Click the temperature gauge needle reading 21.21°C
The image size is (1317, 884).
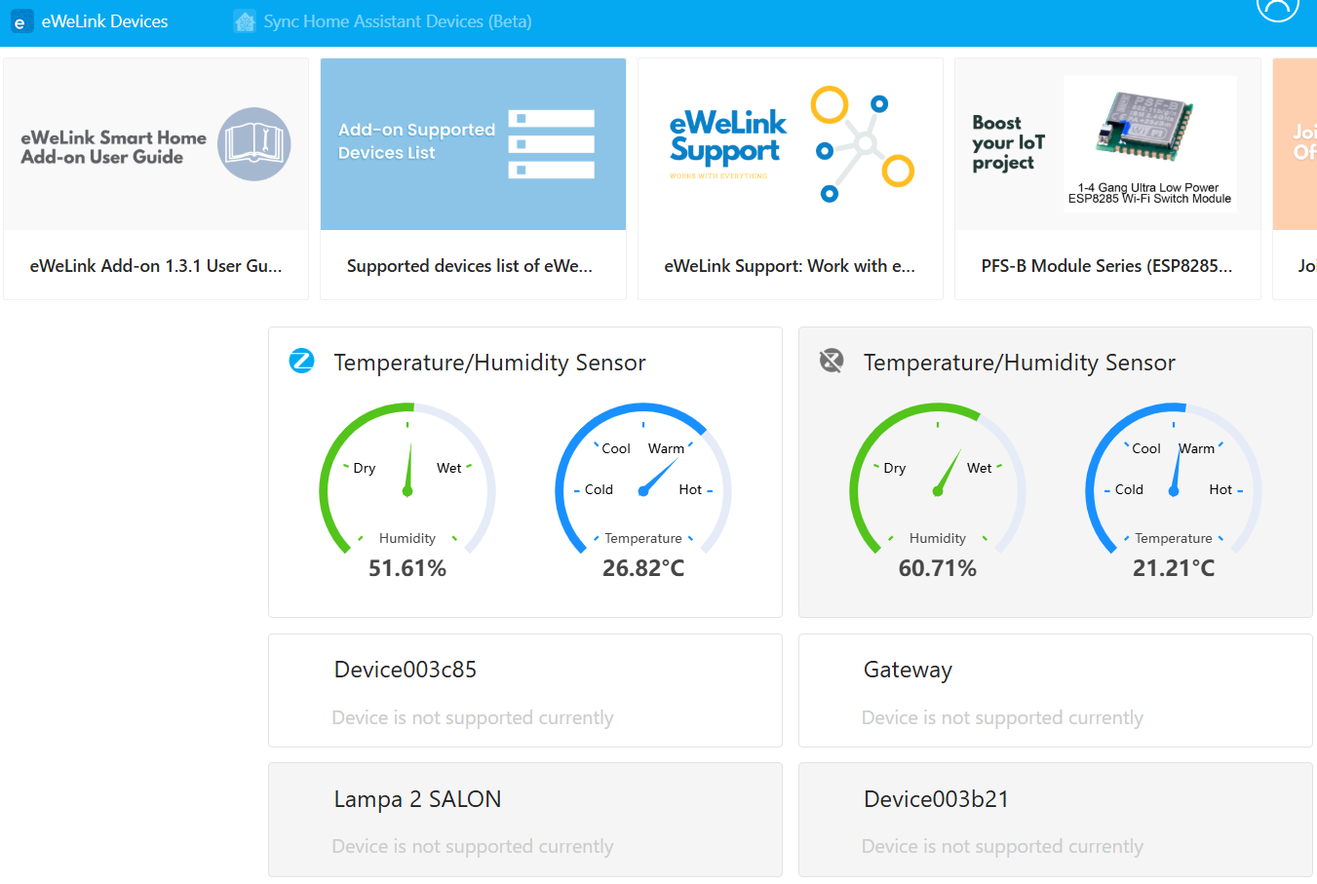click(x=1177, y=470)
